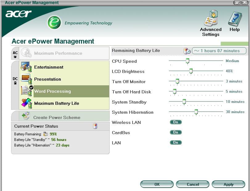Click the Word Processing document icon
The width and height of the screenshot is (250, 191).
pos(27,91)
